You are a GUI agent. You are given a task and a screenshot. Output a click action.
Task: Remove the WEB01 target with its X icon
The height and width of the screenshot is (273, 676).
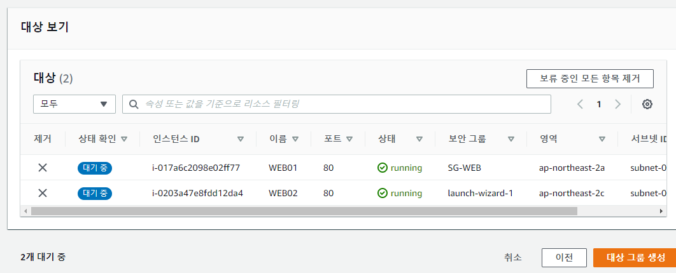tap(42, 168)
